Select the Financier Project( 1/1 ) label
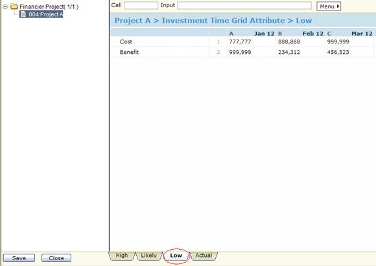This screenshot has height=266, width=376. [49, 6]
